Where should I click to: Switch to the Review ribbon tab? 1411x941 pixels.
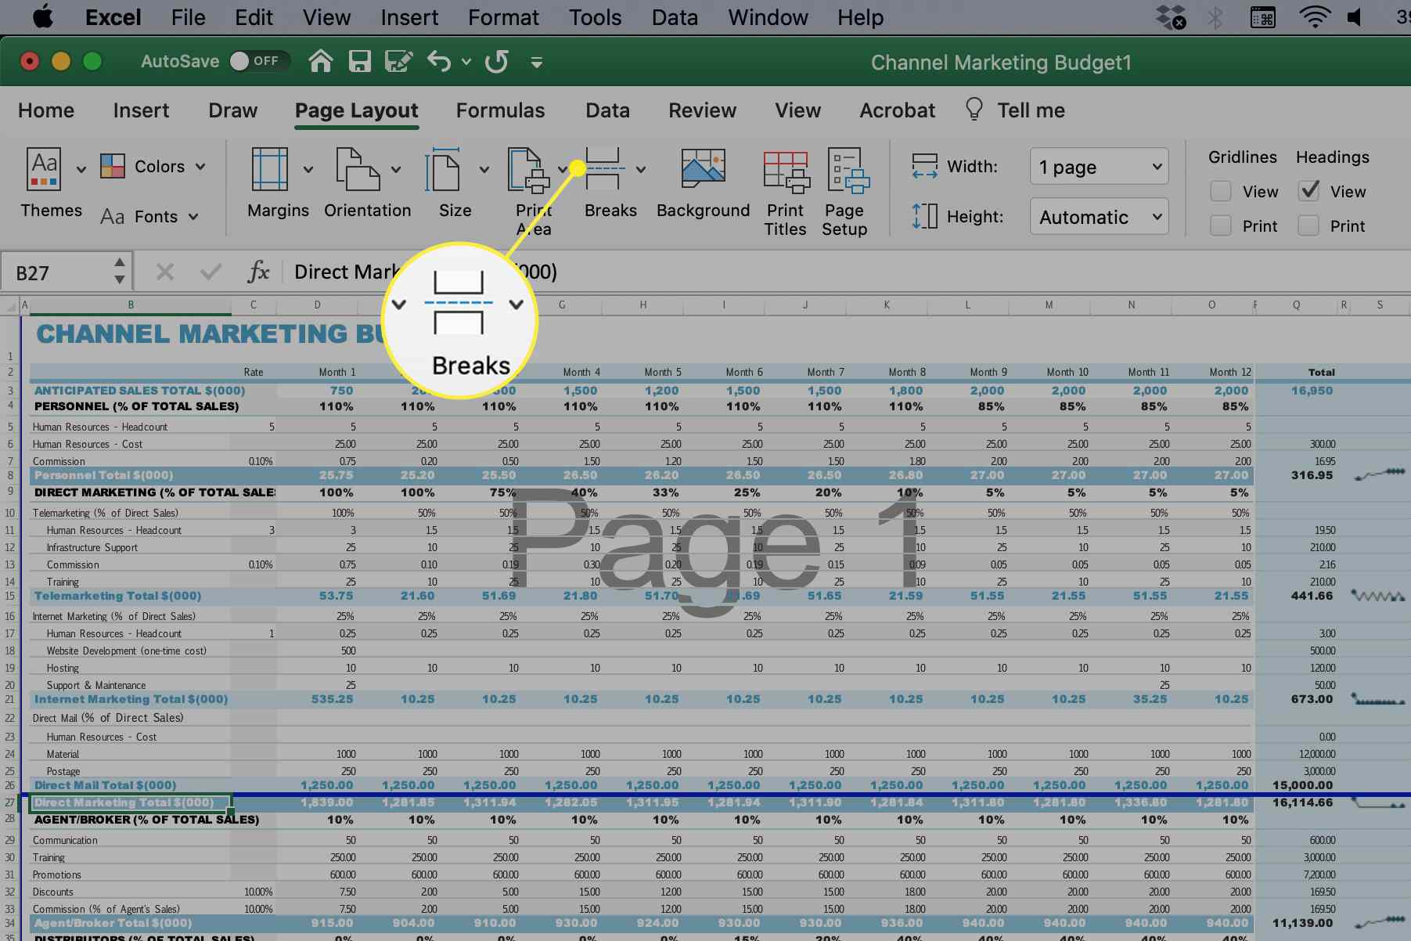pos(703,110)
